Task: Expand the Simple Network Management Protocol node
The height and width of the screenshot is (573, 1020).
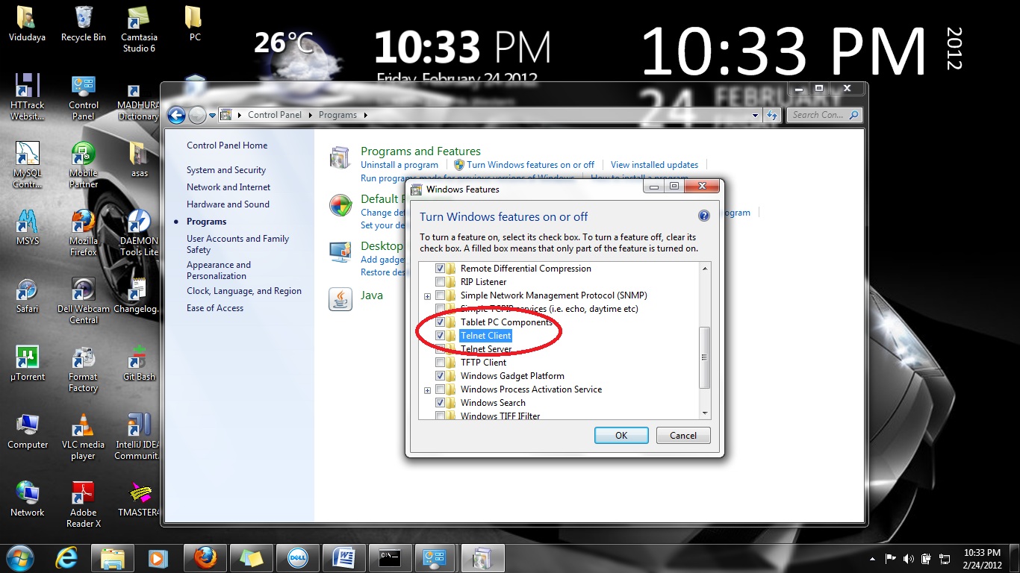Action: click(427, 296)
